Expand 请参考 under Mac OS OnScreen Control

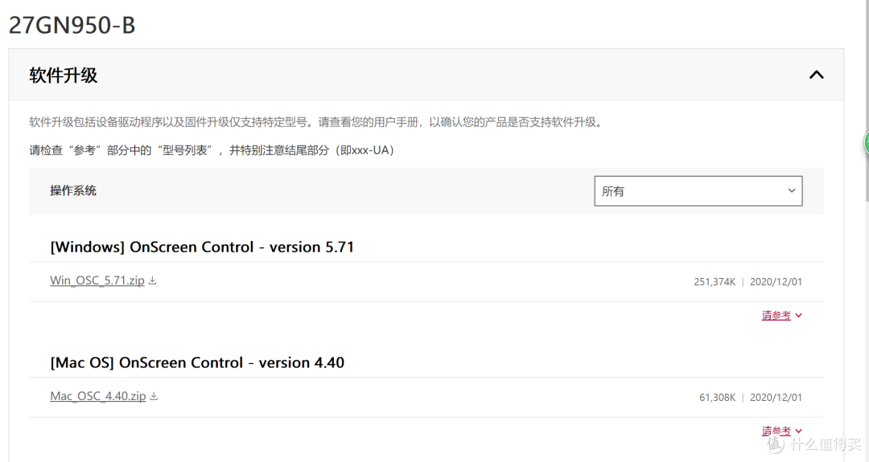pos(776,431)
